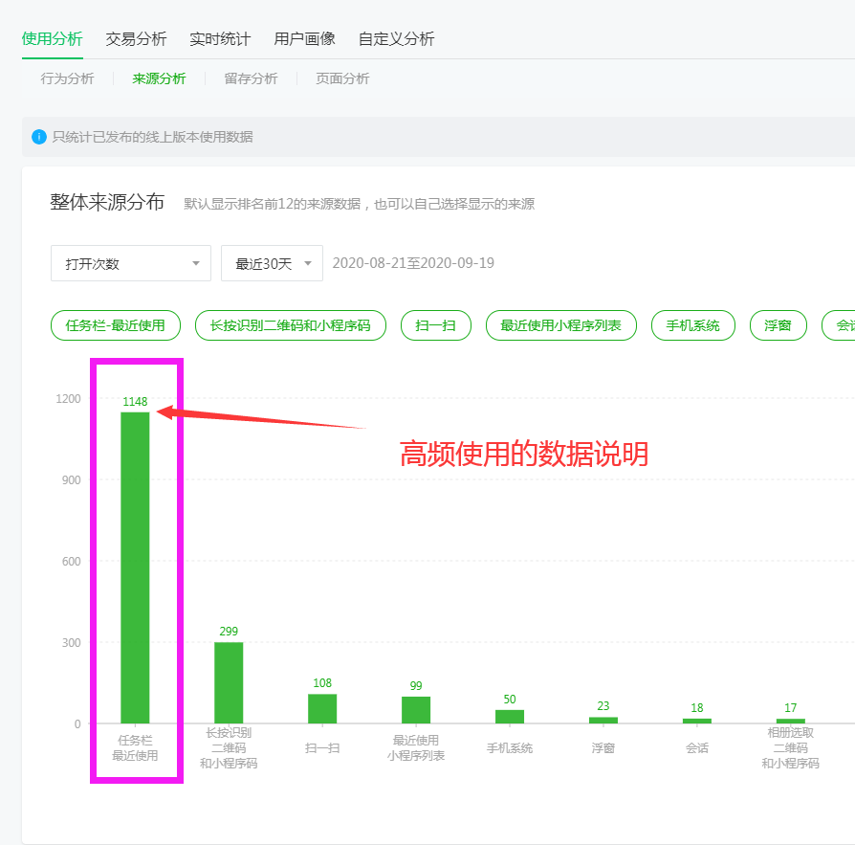Go to the 自定义分析 tab

pos(396,39)
